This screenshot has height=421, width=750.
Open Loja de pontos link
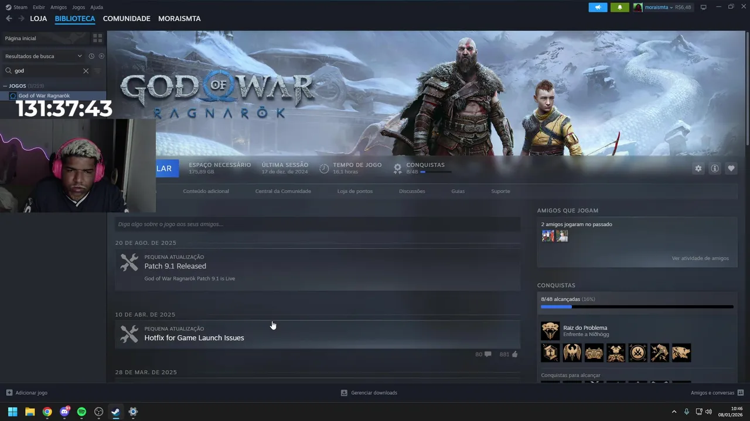355,191
